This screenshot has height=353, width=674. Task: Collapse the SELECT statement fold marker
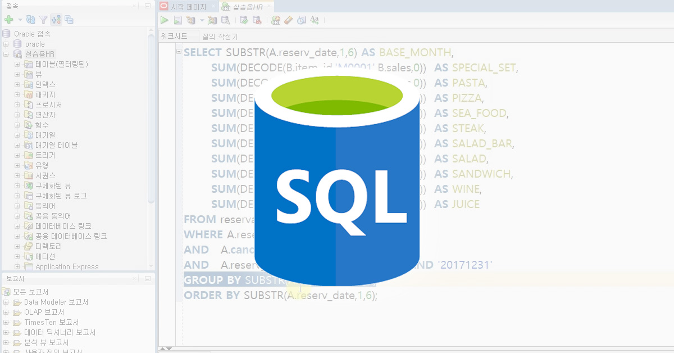pos(179,52)
